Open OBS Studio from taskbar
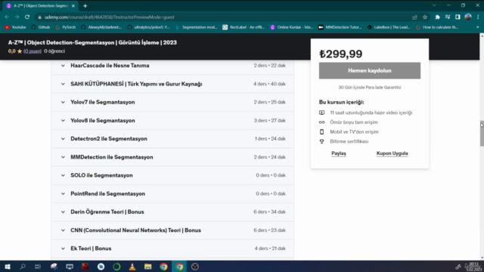The height and width of the screenshot is (272, 484). coord(195,267)
